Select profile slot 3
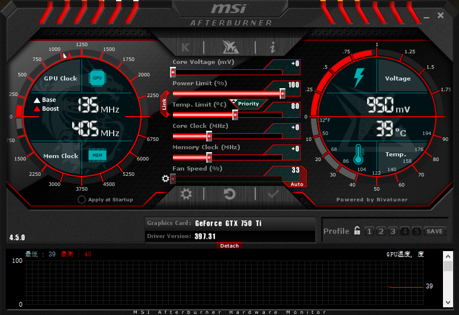The height and width of the screenshot is (315, 459). [x=393, y=232]
